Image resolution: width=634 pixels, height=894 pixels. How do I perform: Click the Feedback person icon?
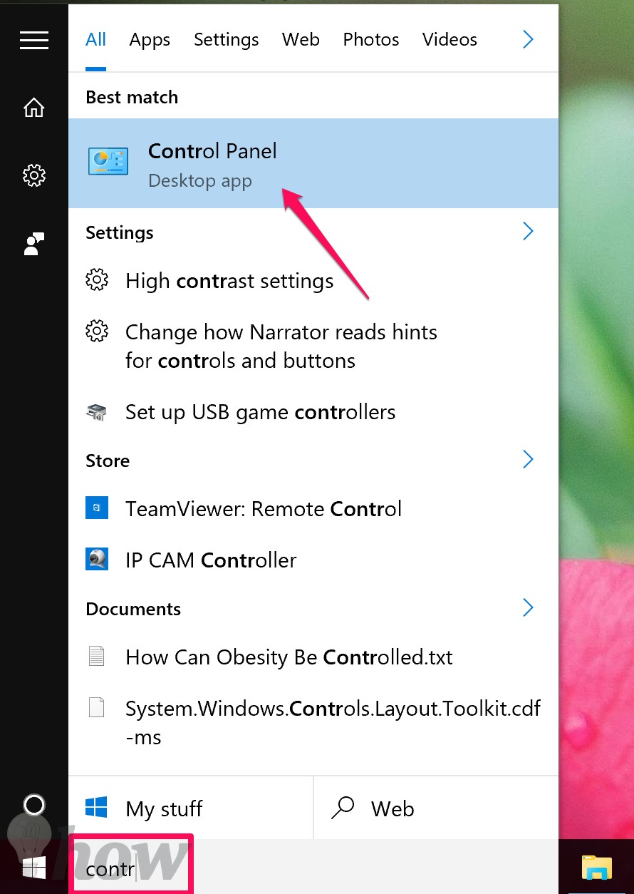[34, 243]
